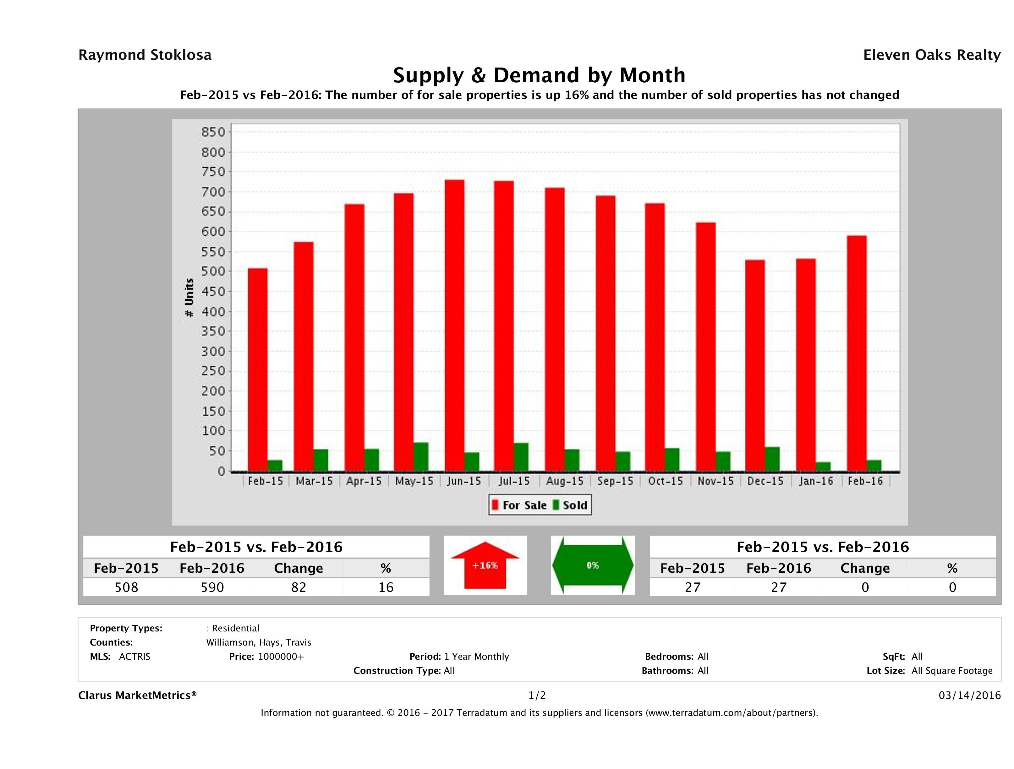Click the Dec-15 green Sold bar
1014x769 pixels.
(x=772, y=459)
